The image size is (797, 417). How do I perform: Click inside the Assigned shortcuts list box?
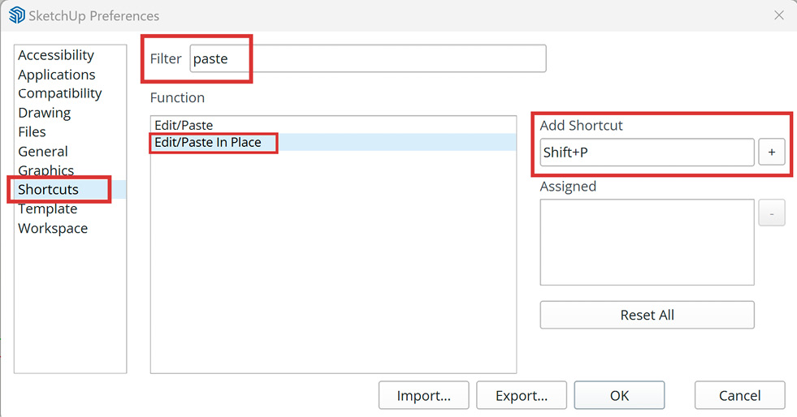(x=647, y=242)
